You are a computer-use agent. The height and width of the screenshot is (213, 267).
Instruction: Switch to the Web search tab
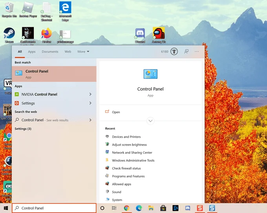(x=68, y=52)
